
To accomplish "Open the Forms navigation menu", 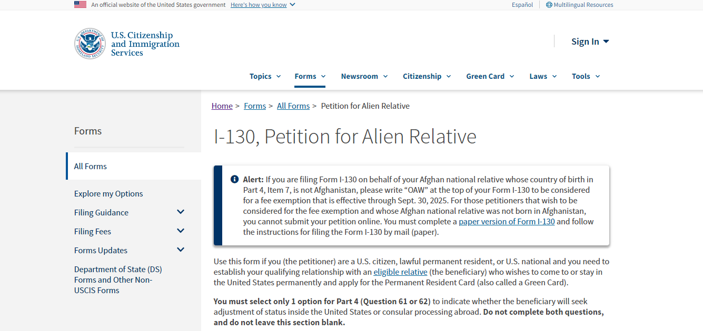I will [310, 76].
